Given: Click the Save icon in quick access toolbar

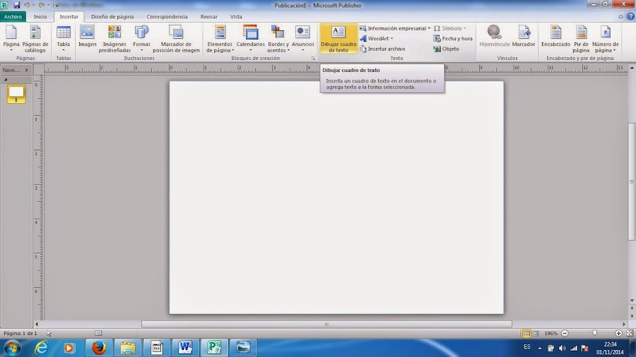Looking at the screenshot, I should coord(17,5).
